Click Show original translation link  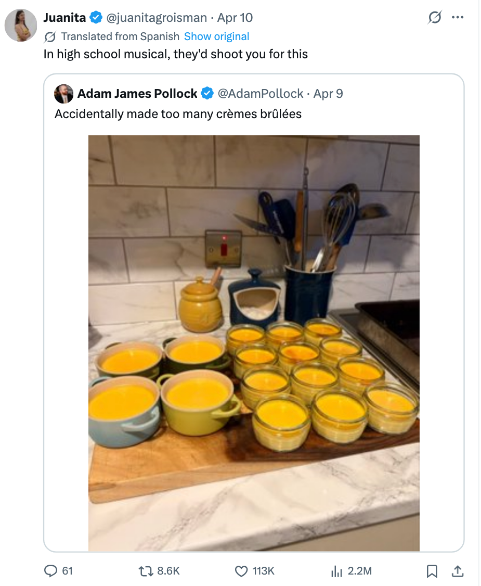[x=216, y=36]
